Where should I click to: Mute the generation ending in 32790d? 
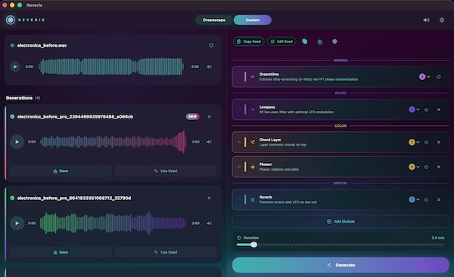209,223
